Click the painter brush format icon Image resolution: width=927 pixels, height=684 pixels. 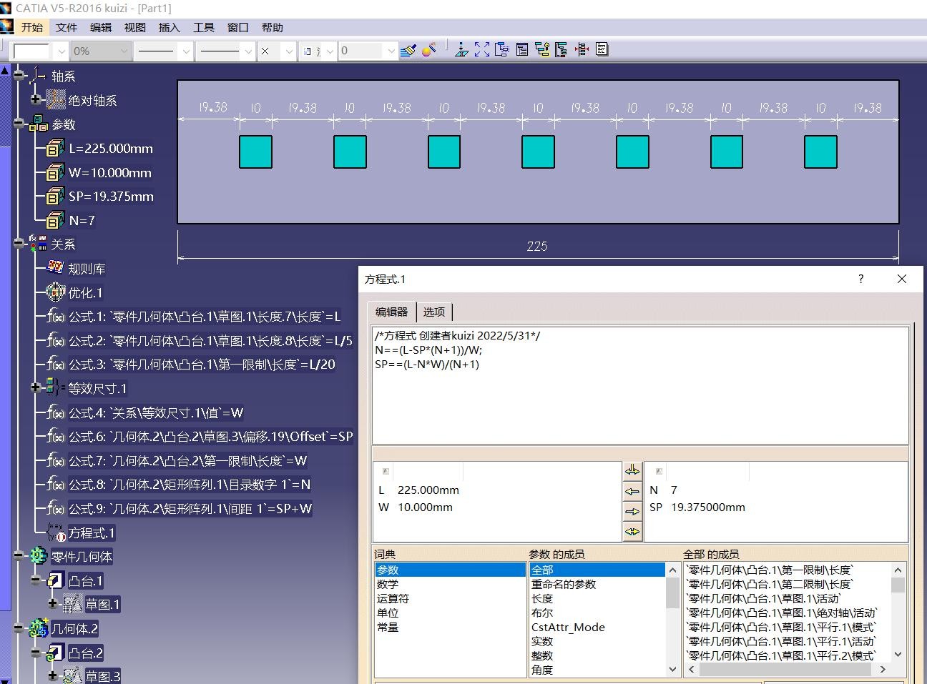408,50
